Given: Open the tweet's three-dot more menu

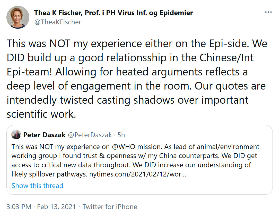Looking at the screenshot, I should click(x=268, y=12).
